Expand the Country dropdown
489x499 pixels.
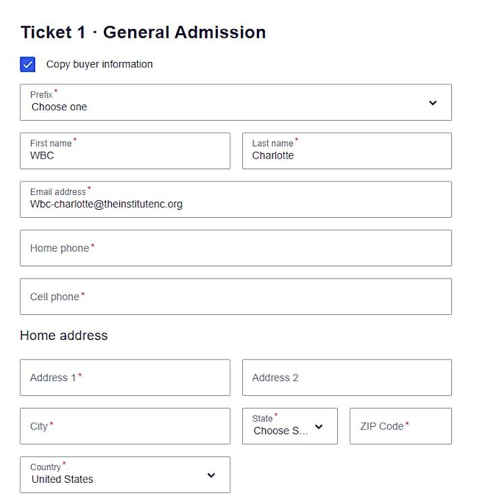[125, 475]
